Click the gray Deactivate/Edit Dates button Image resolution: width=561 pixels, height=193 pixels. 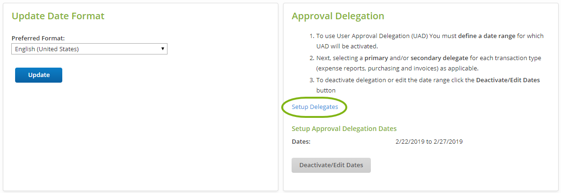(x=331, y=165)
